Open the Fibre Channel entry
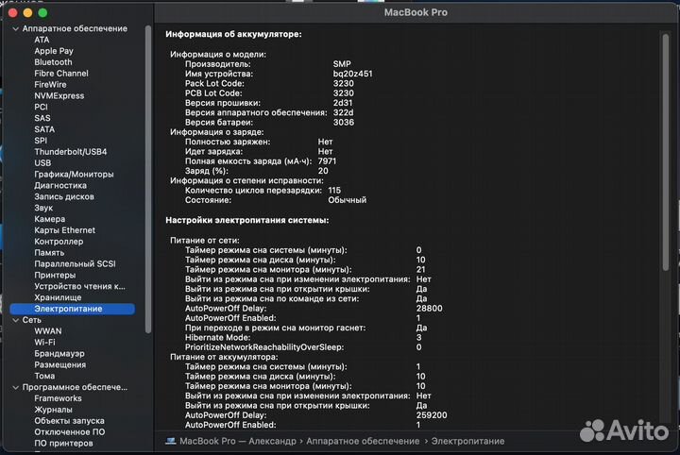The height and width of the screenshot is (455, 680). pyautogui.click(x=61, y=74)
